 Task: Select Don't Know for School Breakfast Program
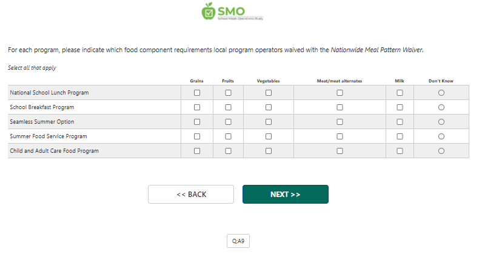[441, 107]
